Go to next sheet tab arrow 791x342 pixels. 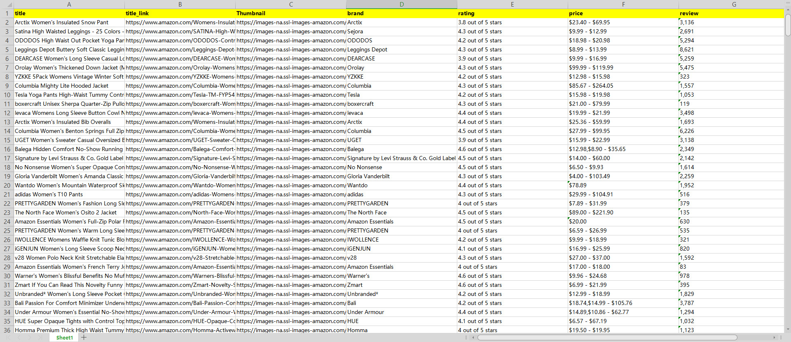29,337
